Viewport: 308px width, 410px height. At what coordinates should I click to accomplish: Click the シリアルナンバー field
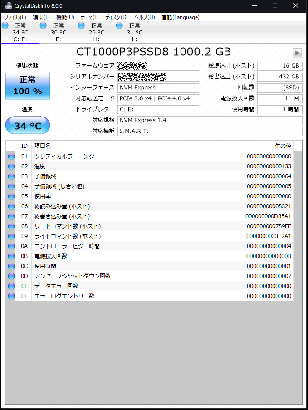coord(158,77)
